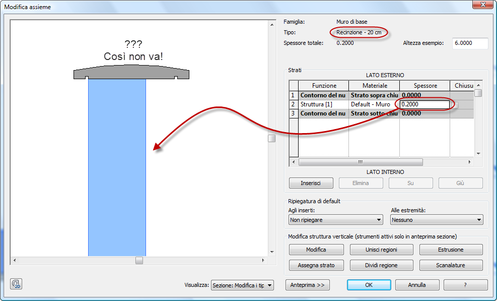The width and height of the screenshot is (497, 301).
Task: Click the down arrow of the preview's vertical scrollbar
Action: (x=272, y=252)
